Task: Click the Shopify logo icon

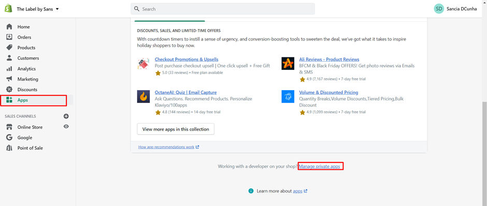Action: pyautogui.click(x=8, y=9)
